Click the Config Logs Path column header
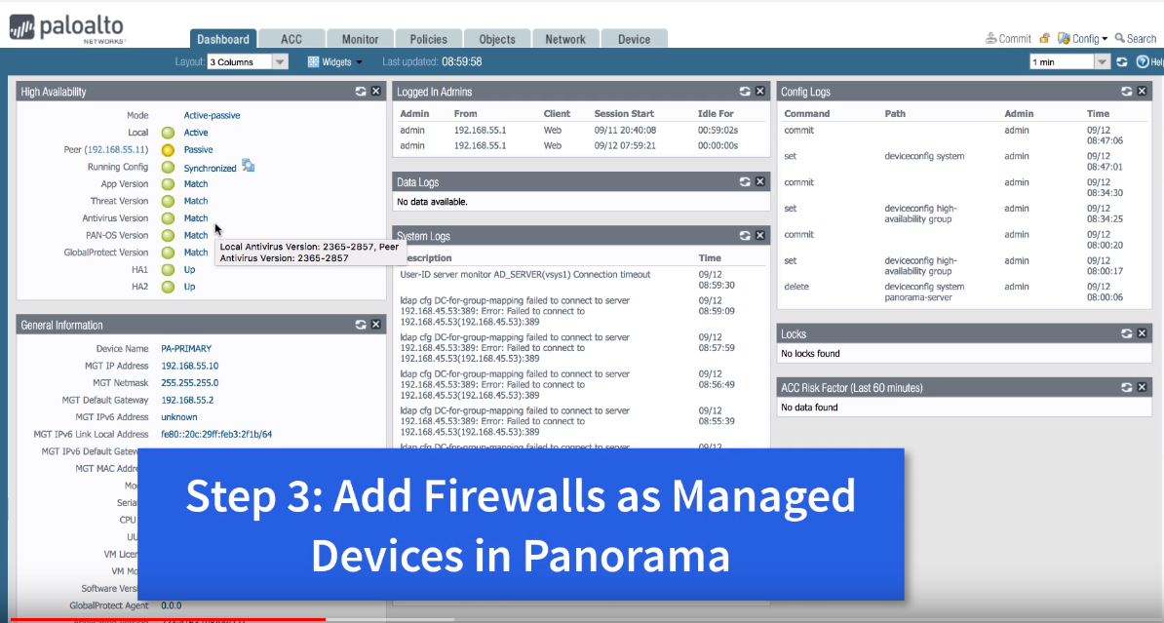Image resolution: width=1164 pixels, height=623 pixels. coord(895,114)
